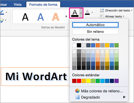Pick dark red standard color
Viewport: 134px width, 103px height.
[x=74, y=81]
